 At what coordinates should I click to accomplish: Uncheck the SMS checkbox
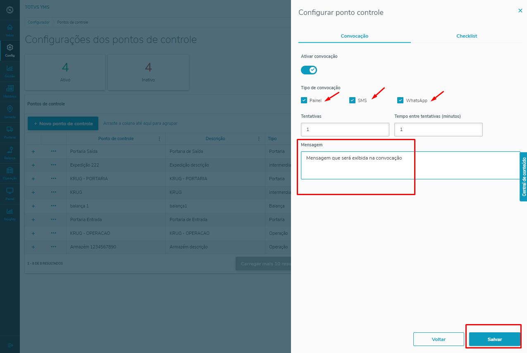352,100
